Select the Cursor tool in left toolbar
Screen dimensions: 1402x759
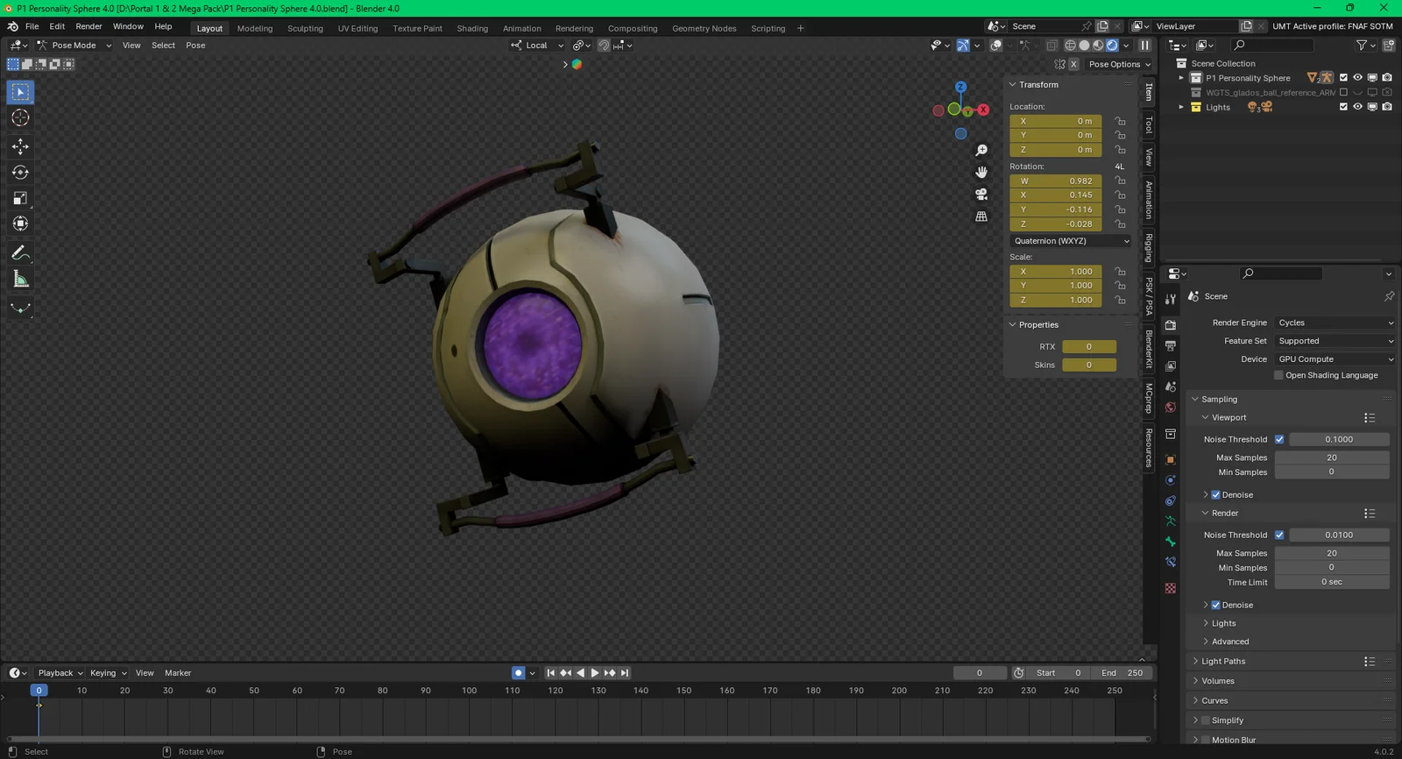(20, 117)
